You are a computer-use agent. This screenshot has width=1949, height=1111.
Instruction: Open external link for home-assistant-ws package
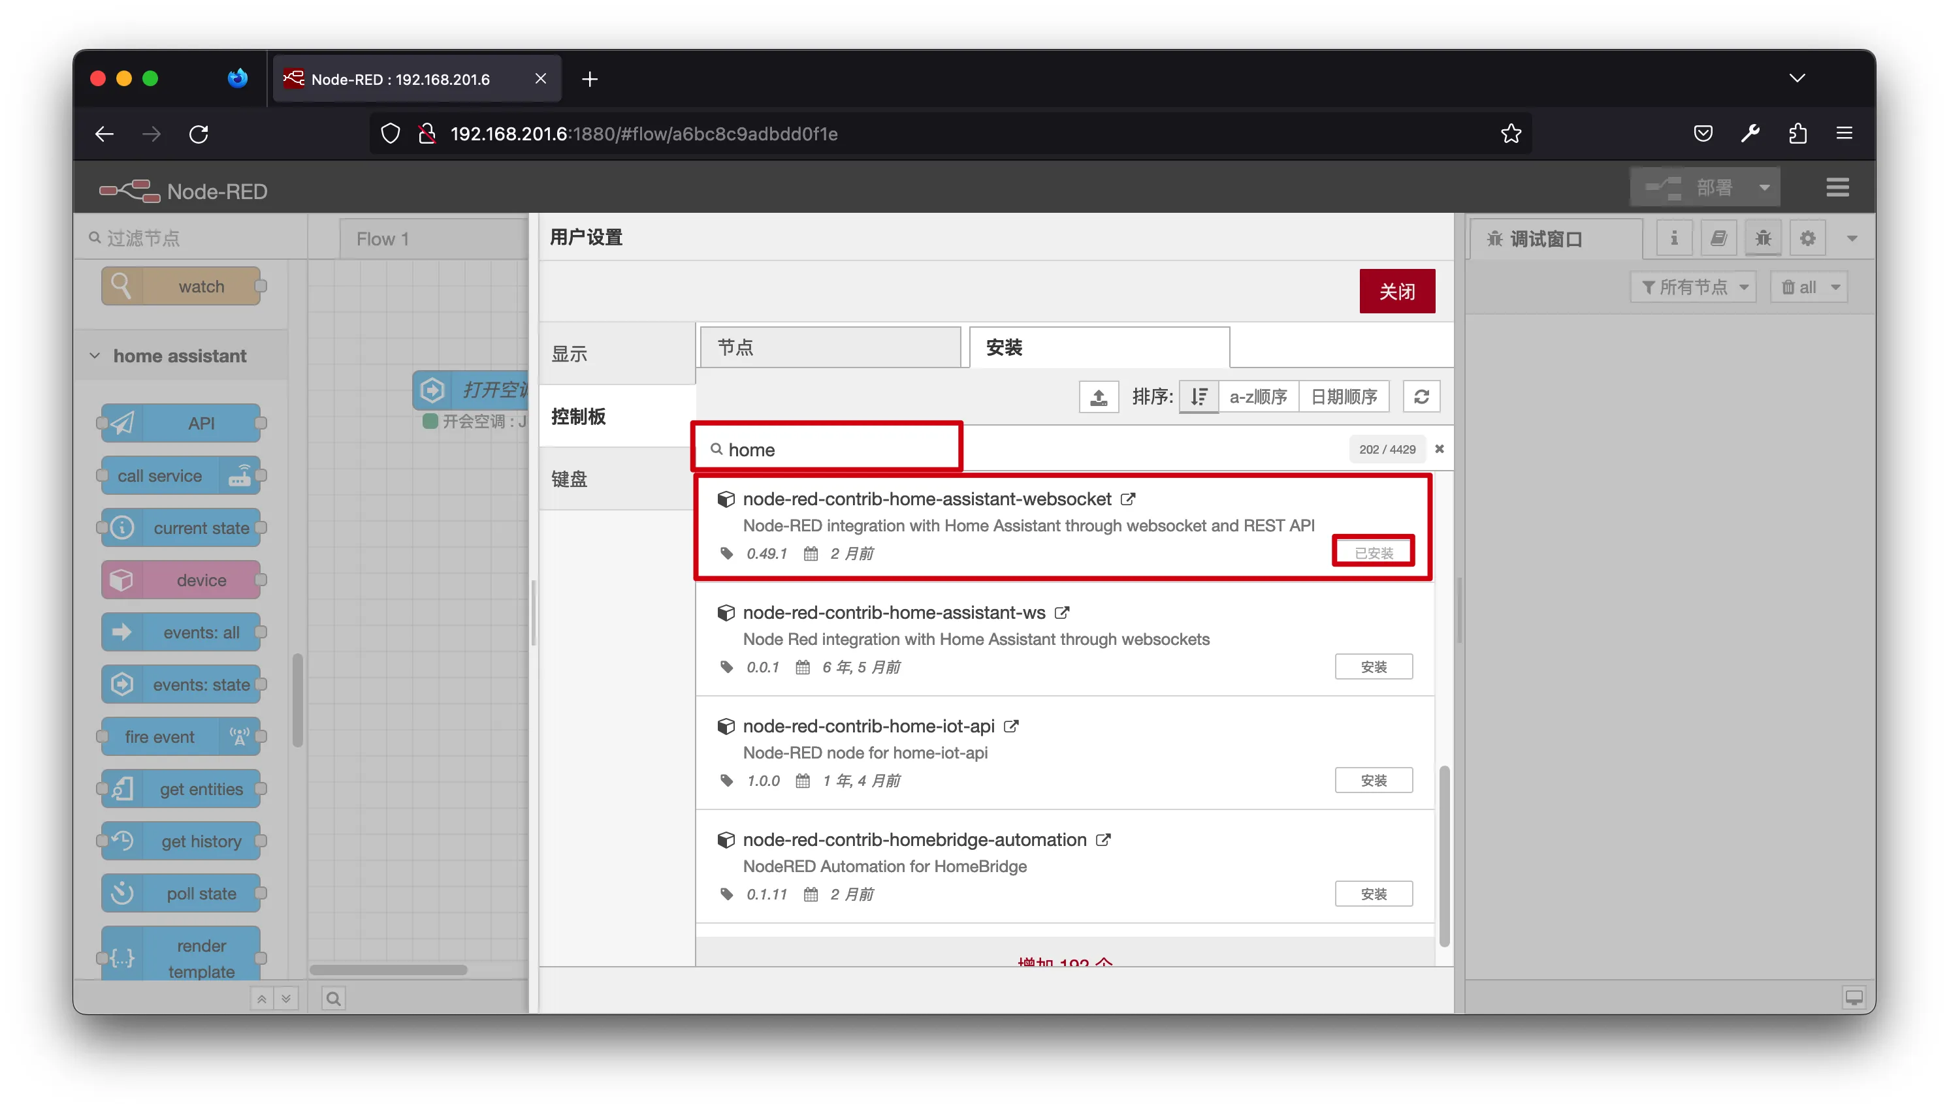pyautogui.click(x=1062, y=613)
